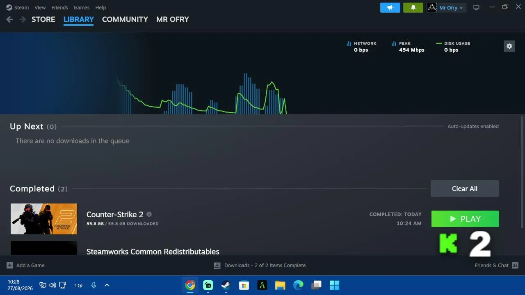Click the Mr Ofry profile avatar
This screenshot has height=295, width=525.
click(432, 7)
